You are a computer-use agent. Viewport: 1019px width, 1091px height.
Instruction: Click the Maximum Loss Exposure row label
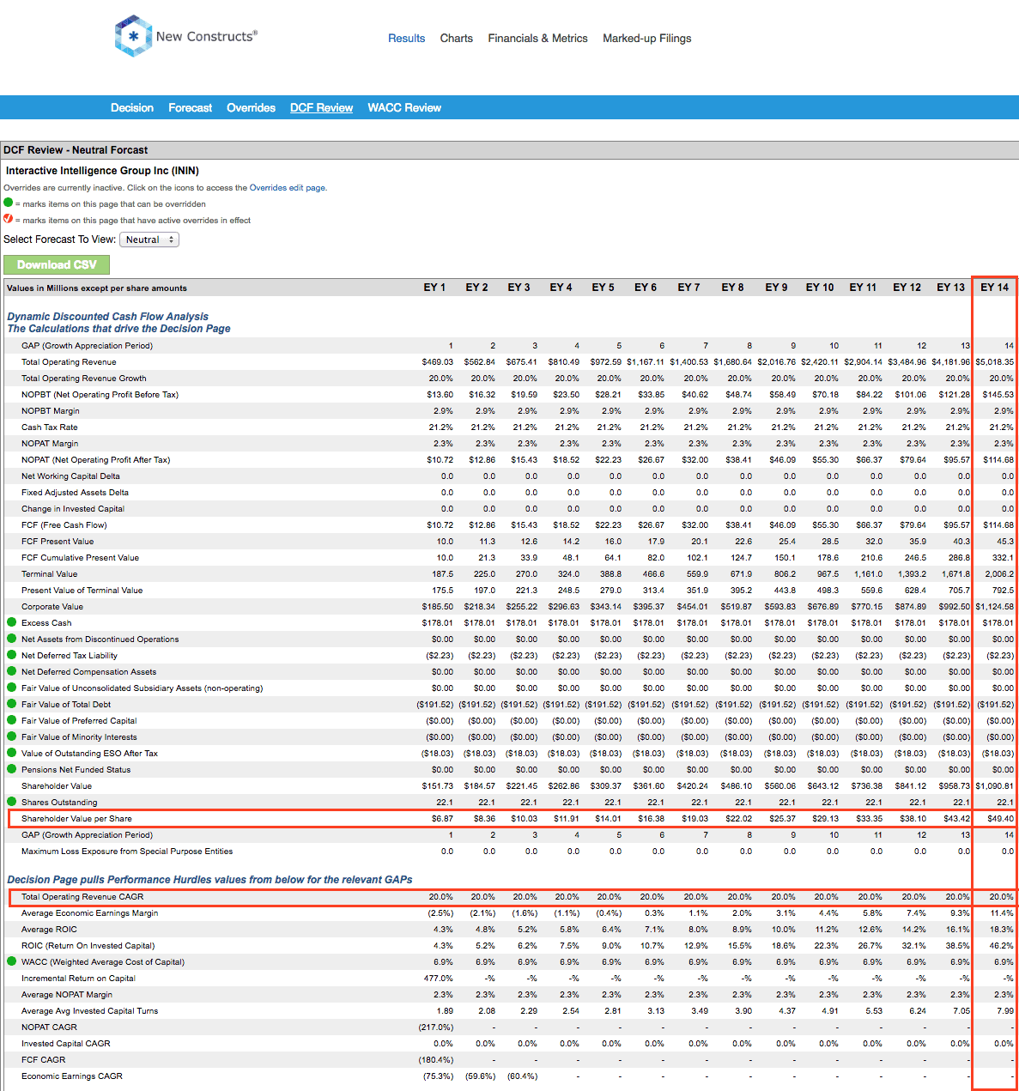click(127, 852)
